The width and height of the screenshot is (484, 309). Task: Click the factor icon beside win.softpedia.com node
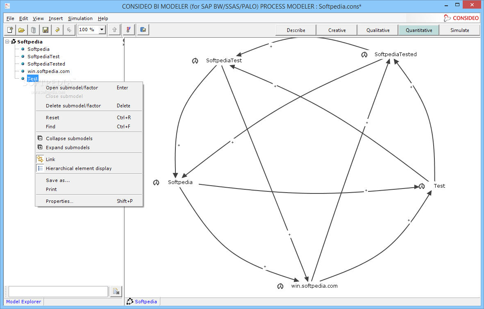point(280,286)
